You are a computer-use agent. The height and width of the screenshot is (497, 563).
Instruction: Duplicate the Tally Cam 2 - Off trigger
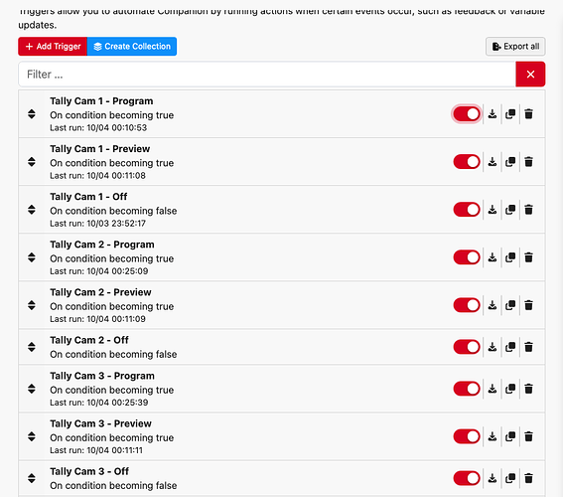tap(510, 347)
